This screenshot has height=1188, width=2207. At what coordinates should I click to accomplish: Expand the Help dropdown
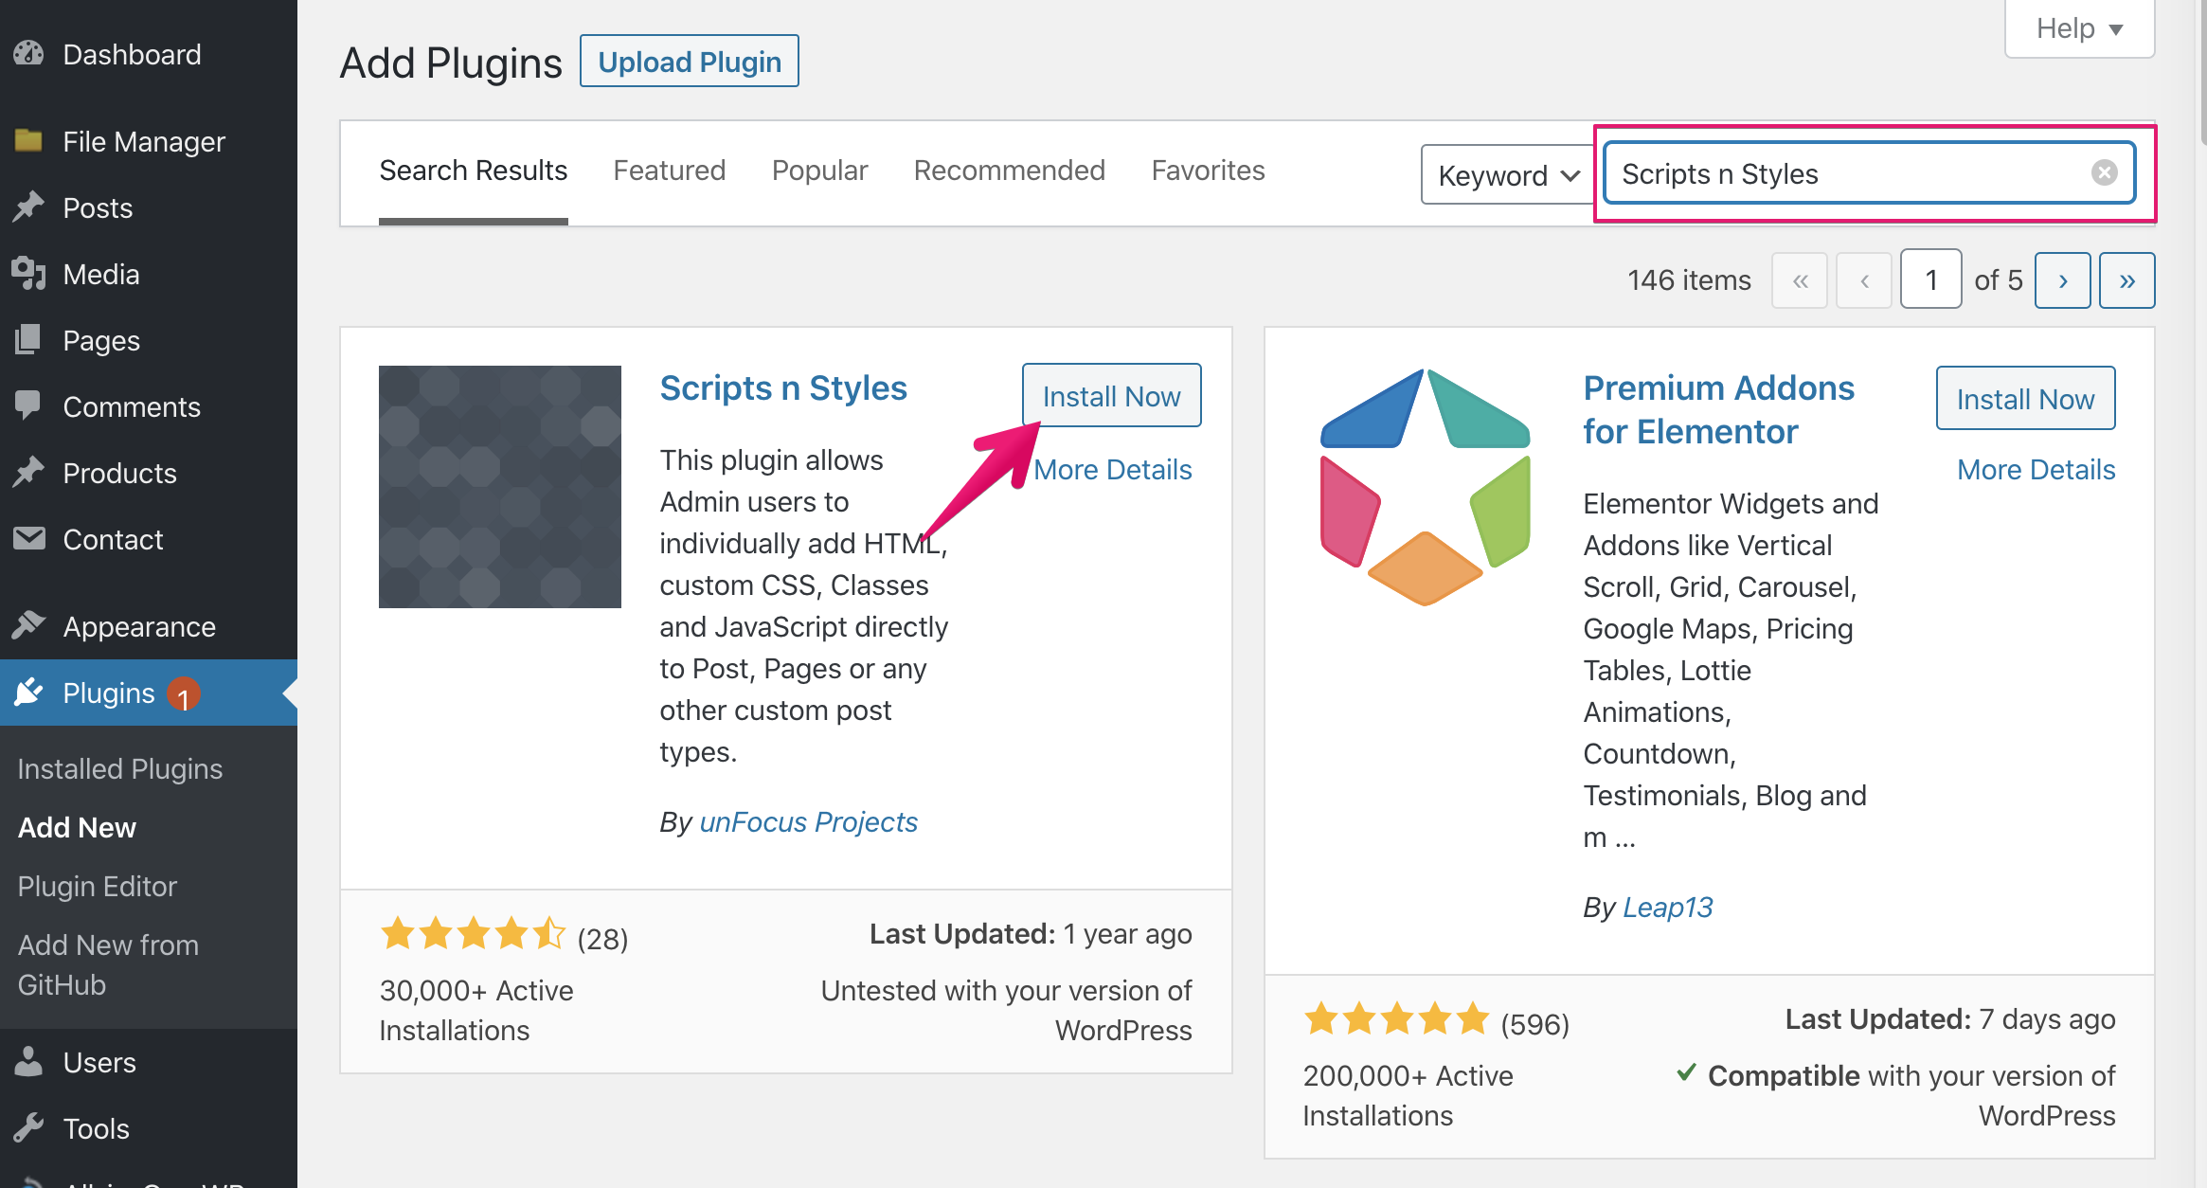pos(2079,28)
